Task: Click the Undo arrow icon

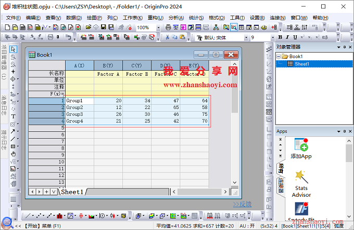Action: point(68,37)
